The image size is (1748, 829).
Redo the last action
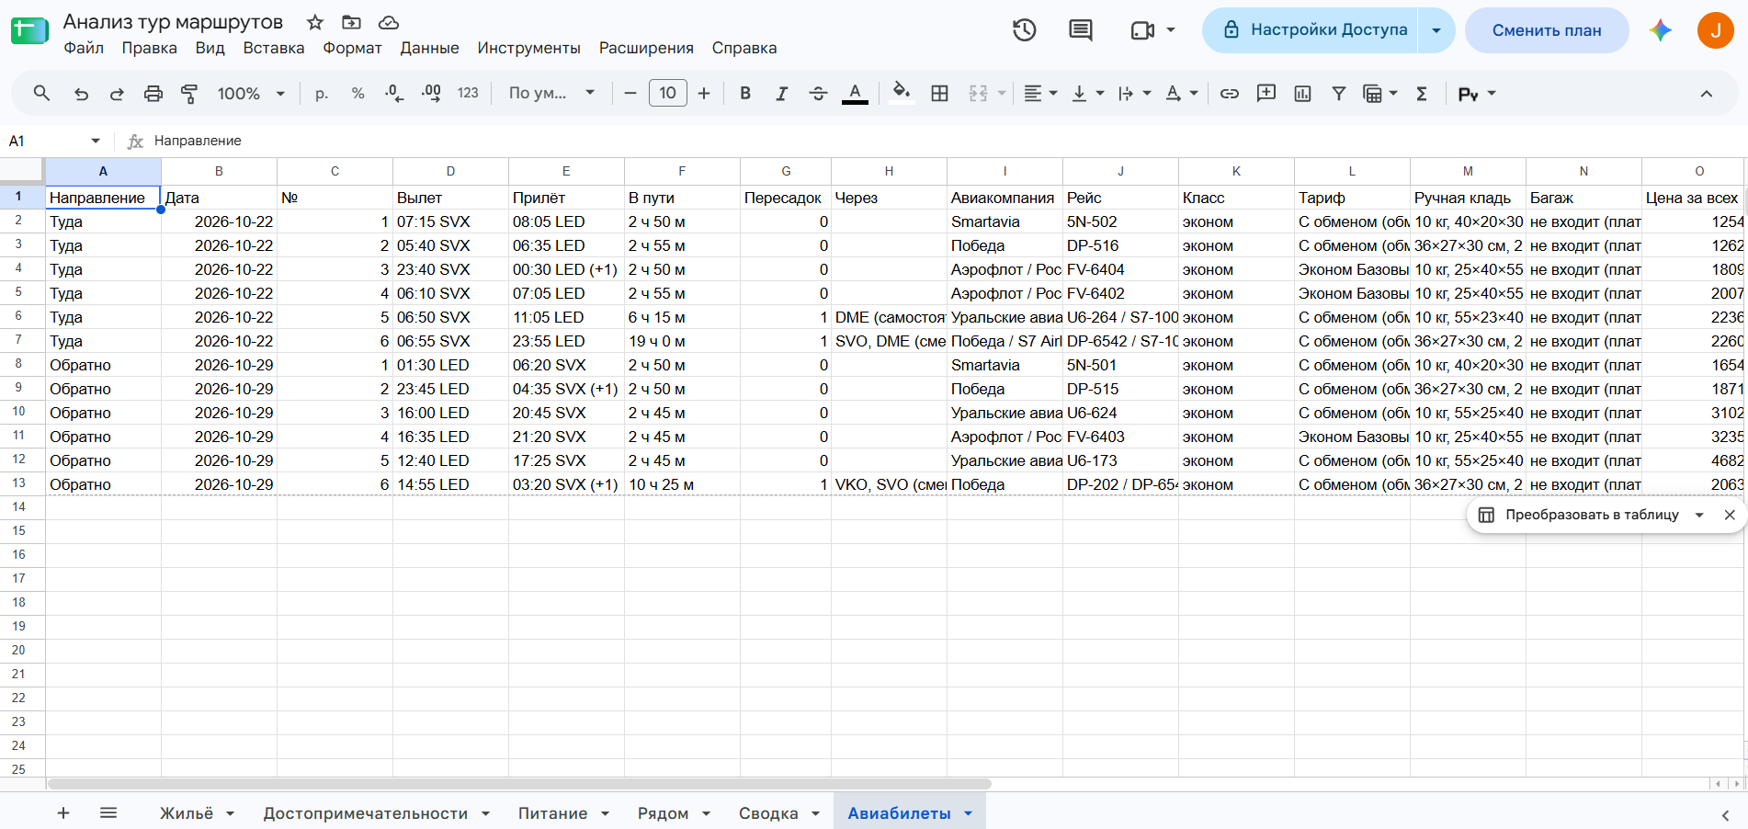coord(117,93)
